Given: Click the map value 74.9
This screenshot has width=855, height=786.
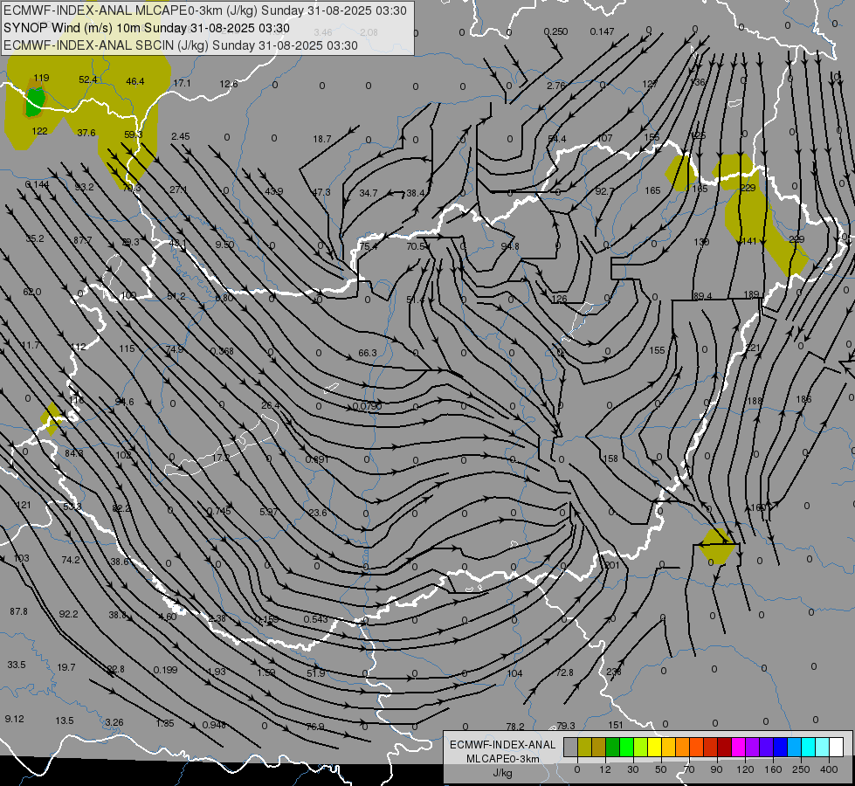Looking at the screenshot, I should [x=175, y=349].
